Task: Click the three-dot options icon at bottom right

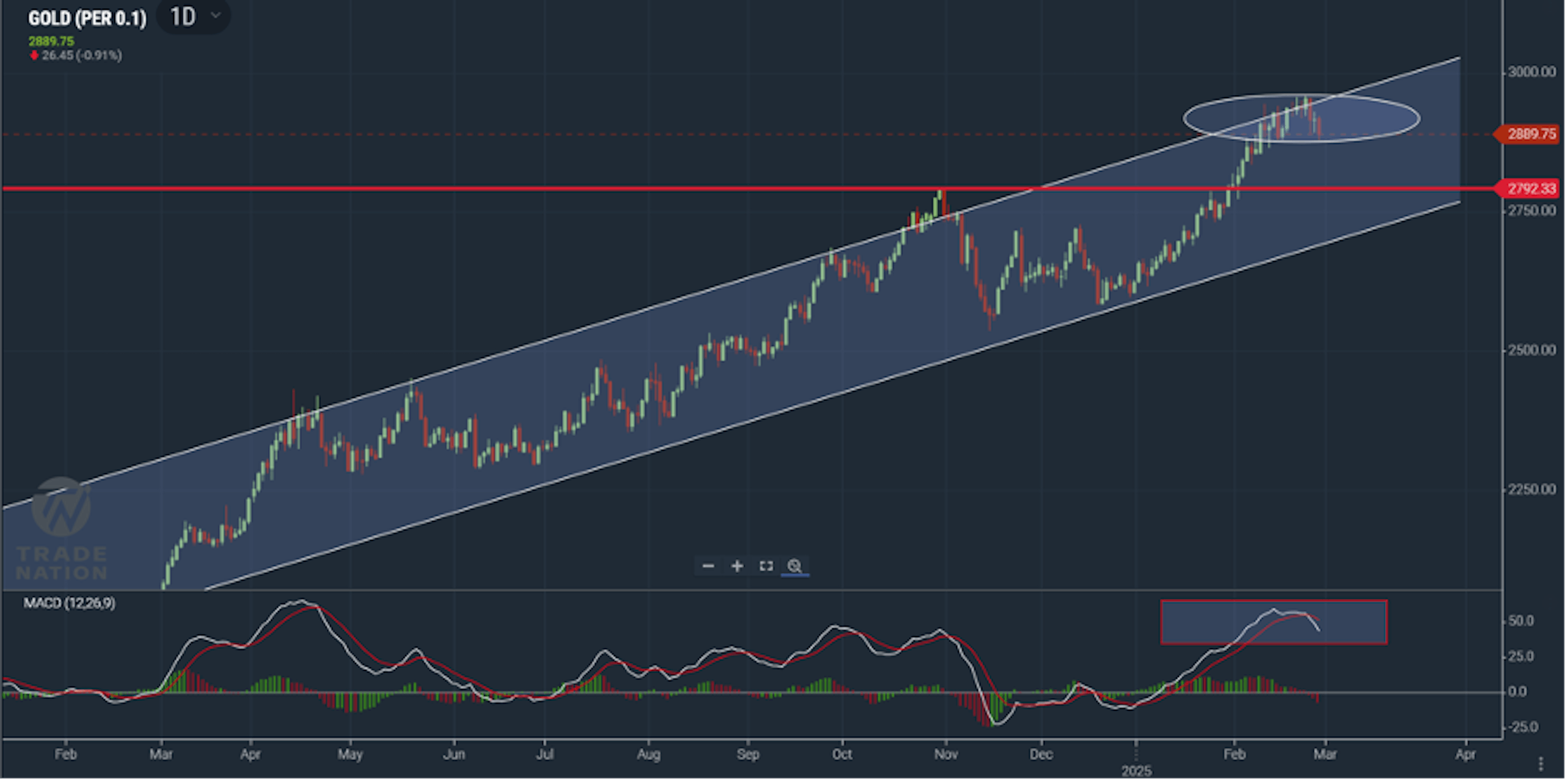Action: tap(1540, 764)
